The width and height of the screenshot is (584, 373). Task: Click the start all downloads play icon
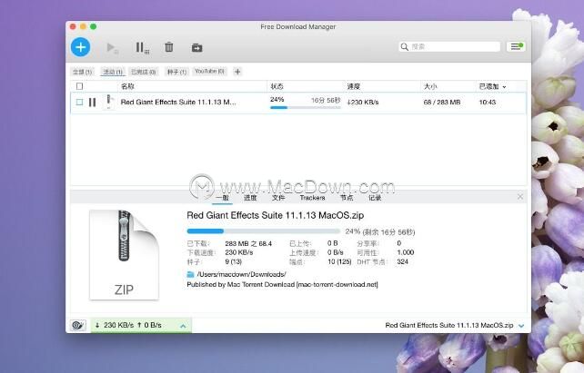(x=112, y=48)
